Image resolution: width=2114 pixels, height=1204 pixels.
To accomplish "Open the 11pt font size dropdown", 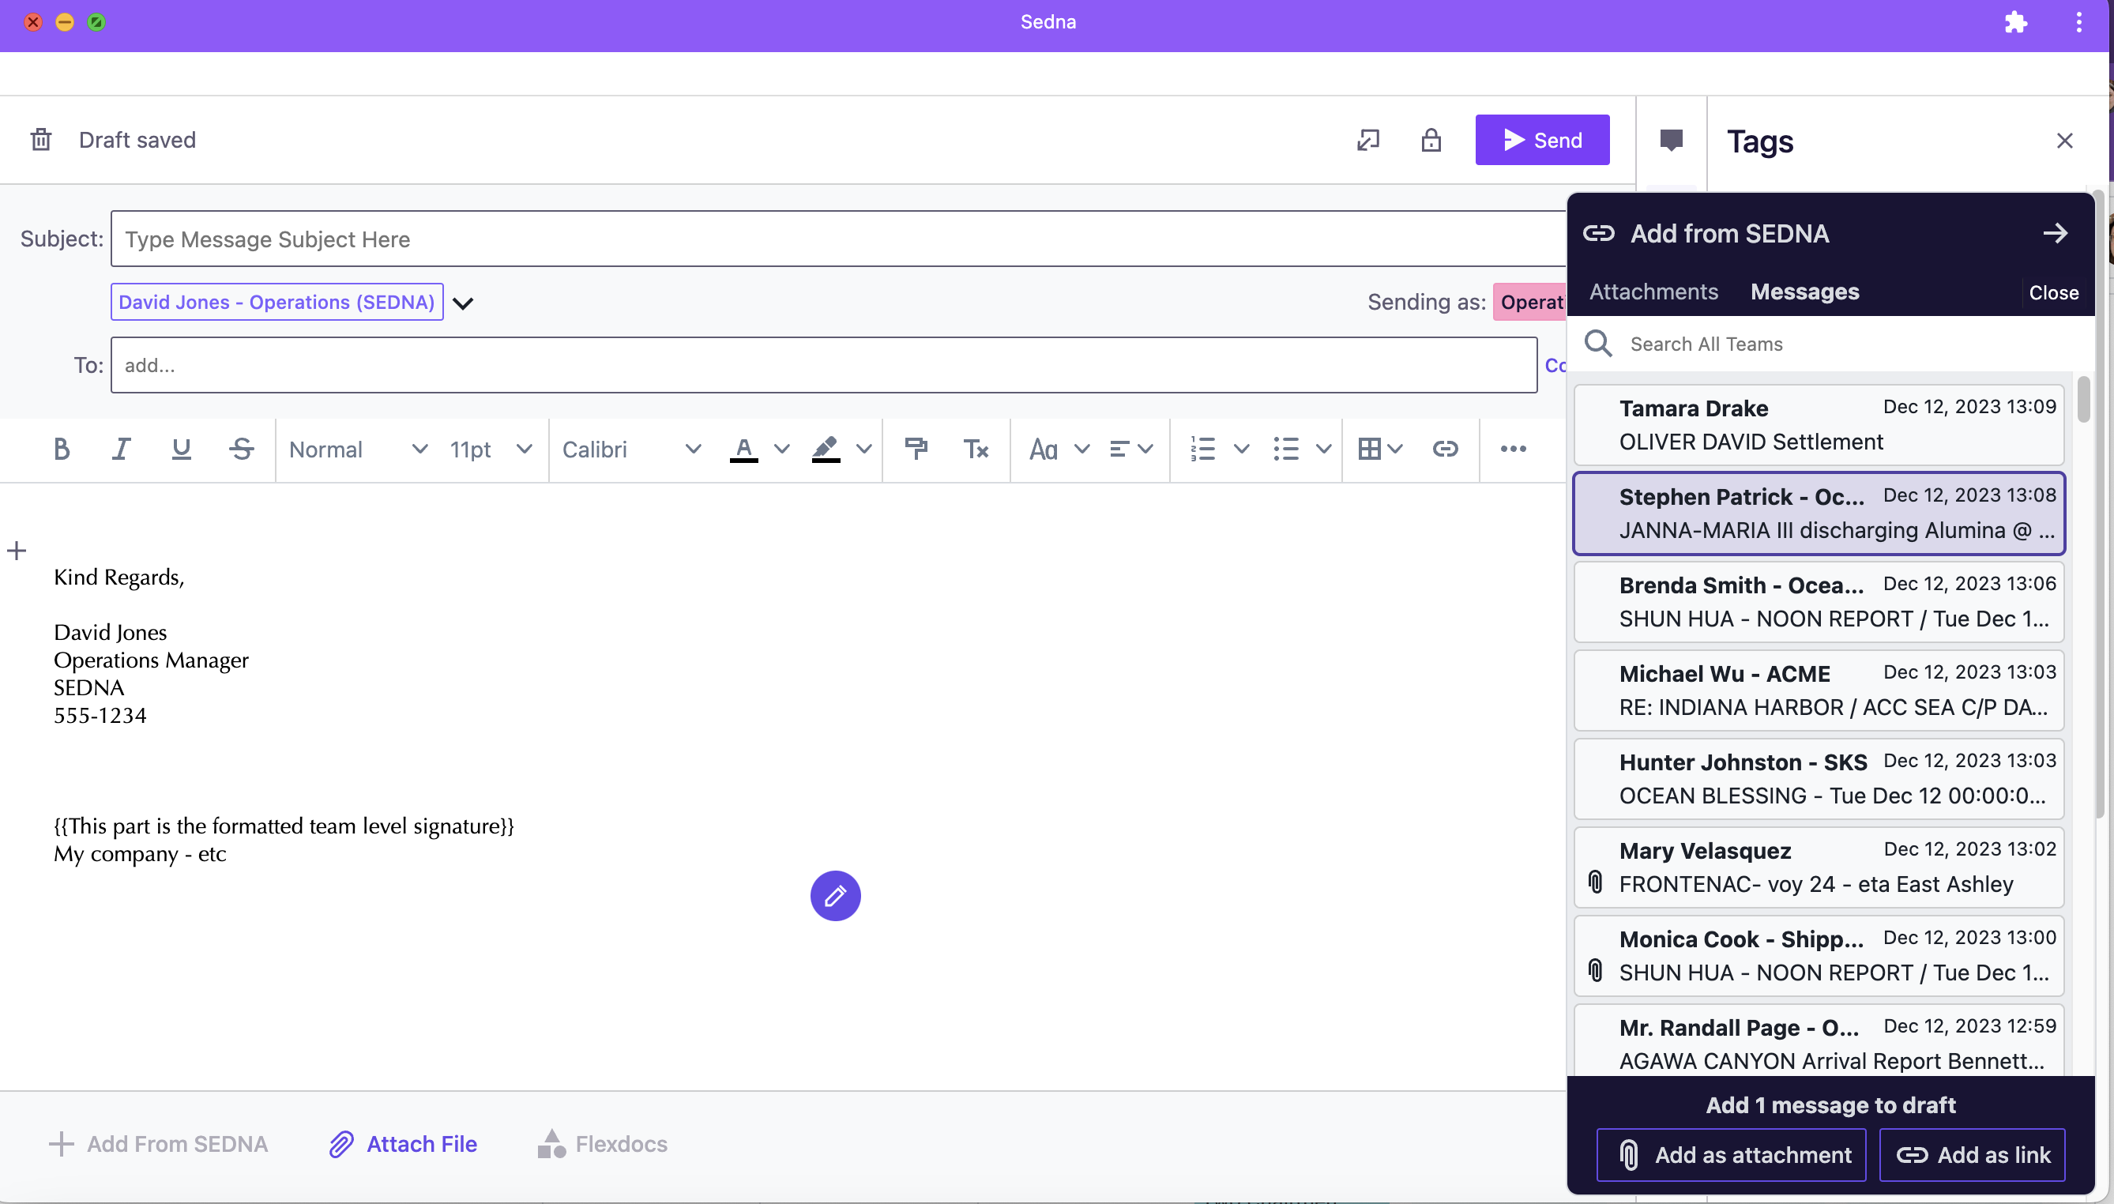I will point(491,449).
